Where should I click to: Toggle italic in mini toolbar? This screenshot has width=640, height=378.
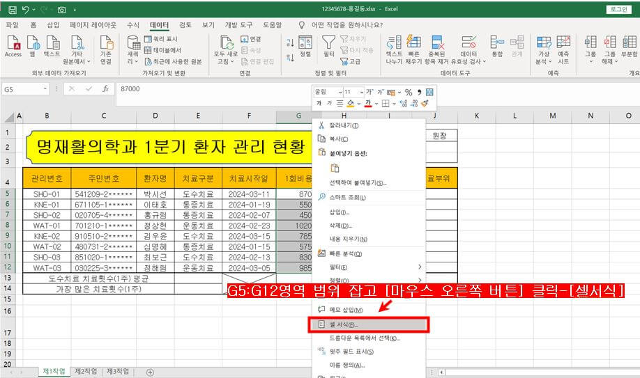329,104
